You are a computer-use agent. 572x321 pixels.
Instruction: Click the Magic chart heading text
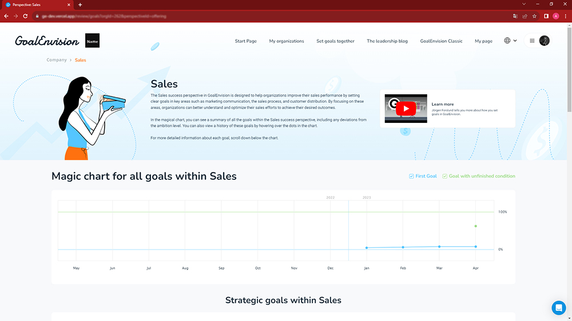144,176
